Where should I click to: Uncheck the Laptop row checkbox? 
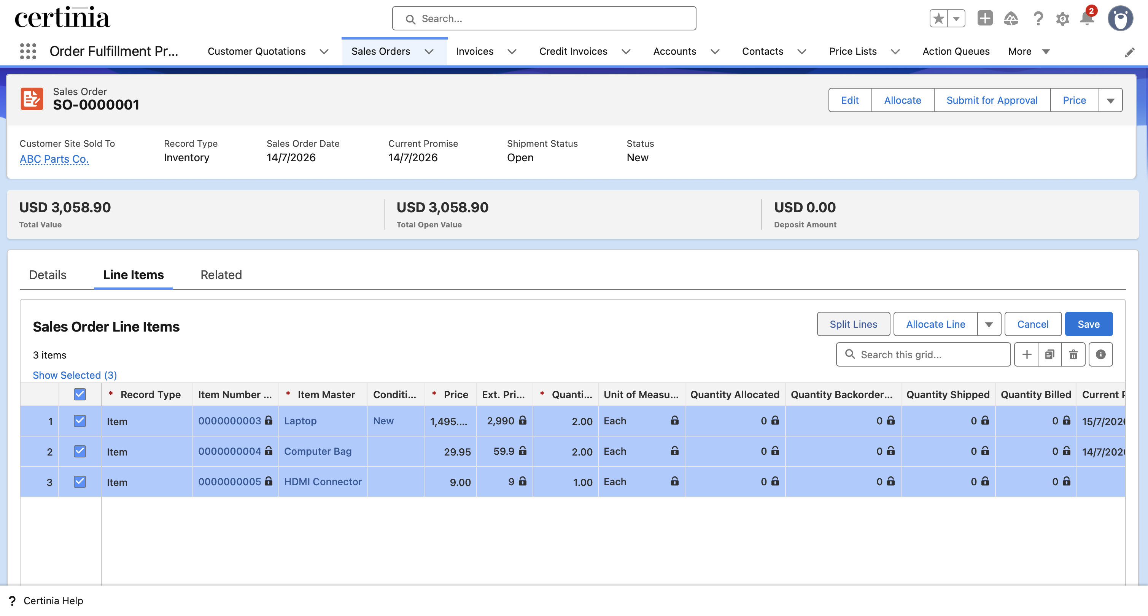80,421
